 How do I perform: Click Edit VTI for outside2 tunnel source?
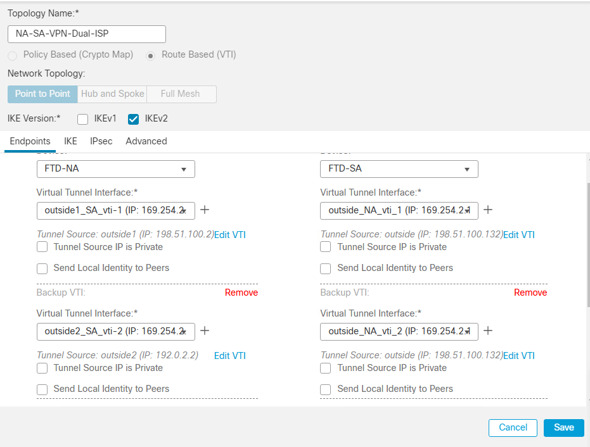230,356
